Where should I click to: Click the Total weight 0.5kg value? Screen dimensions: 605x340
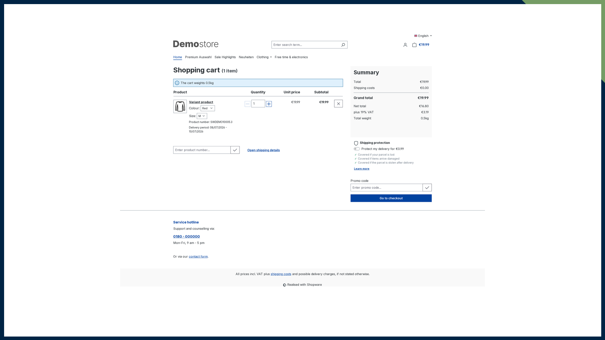(425, 119)
